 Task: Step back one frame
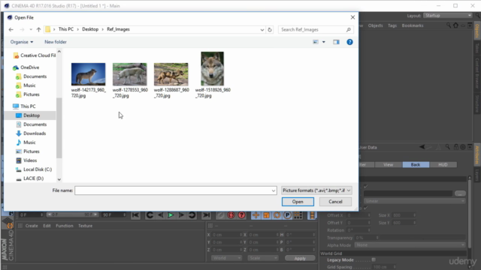pyautogui.click(x=160, y=215)
